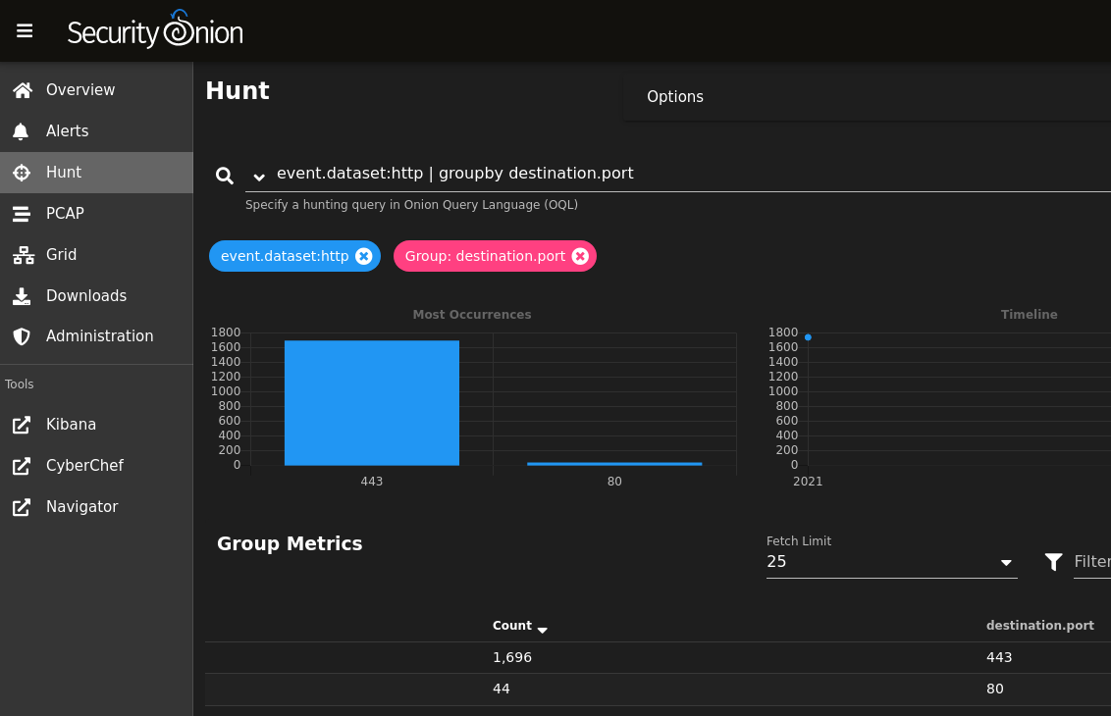This screenshot has width=1111, height=716.
Task: Launch Navigator from Tools
Action: (96, 506)
